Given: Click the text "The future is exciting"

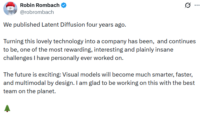Looking at the screenshot, I should (x=31, y=75).
